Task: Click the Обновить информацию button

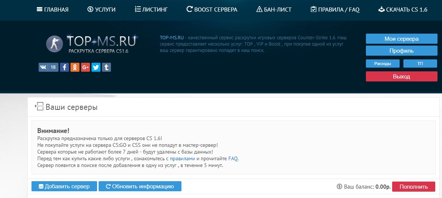Action: 140,186
